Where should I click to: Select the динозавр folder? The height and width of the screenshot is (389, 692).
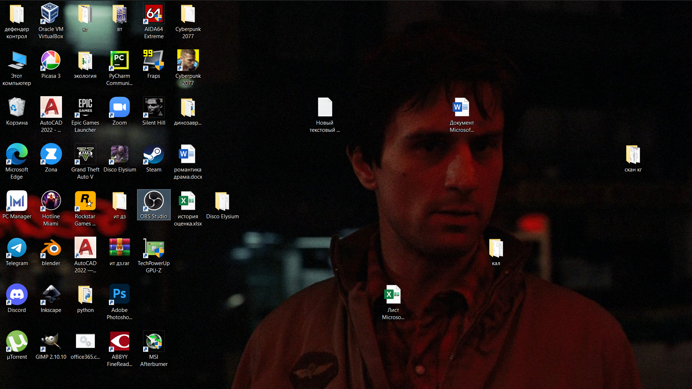(188, 111)
